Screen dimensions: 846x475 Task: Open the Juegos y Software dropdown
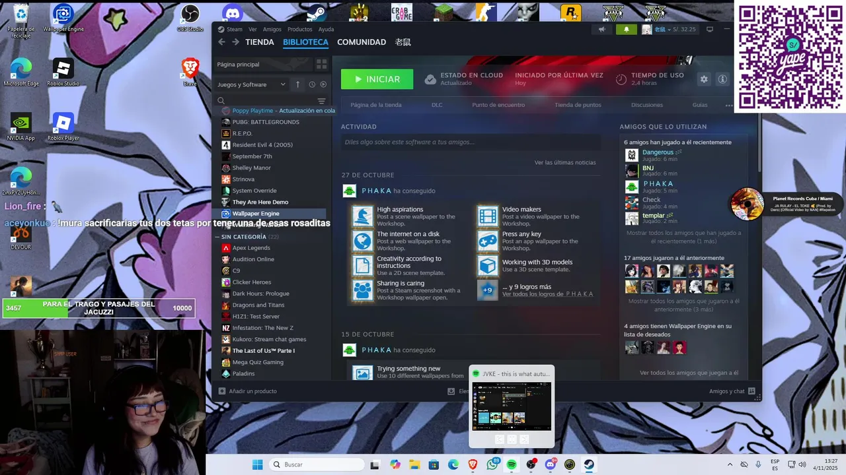[251, 84]
